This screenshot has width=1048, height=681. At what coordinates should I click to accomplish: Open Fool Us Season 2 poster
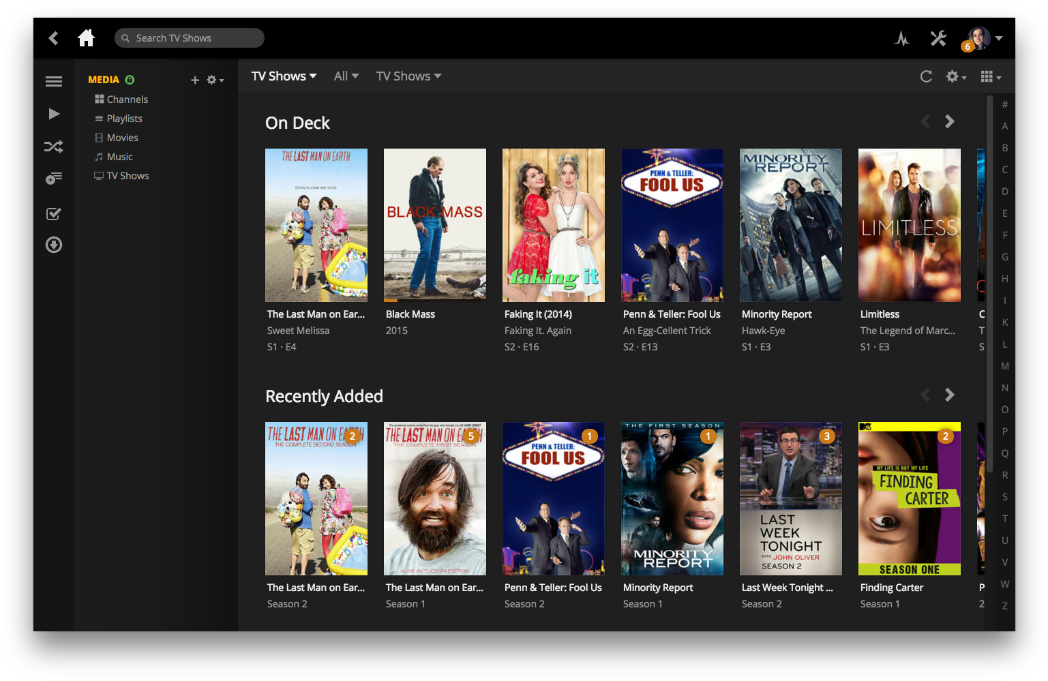(554, 498)
